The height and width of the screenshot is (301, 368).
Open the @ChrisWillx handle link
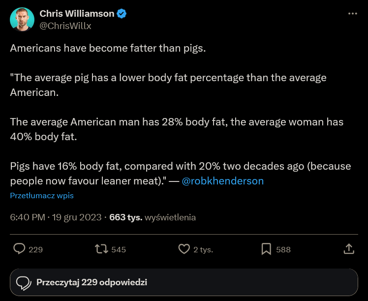[65, 26]
